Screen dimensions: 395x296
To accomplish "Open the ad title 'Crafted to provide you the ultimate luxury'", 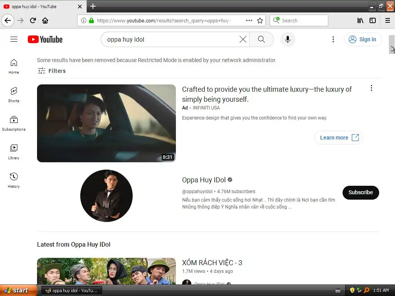I will (267, 94).
